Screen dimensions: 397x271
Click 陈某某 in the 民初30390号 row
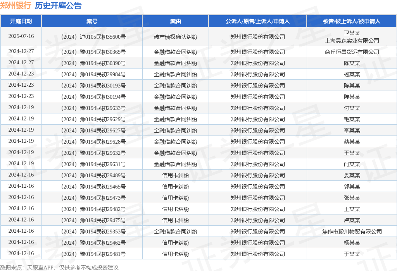[x=352, y=63]
